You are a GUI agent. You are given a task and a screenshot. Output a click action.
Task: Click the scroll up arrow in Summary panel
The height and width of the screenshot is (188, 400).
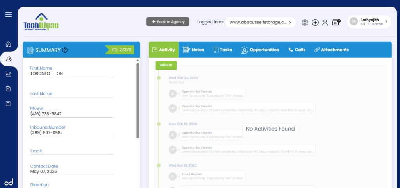(x=137, y=61)
